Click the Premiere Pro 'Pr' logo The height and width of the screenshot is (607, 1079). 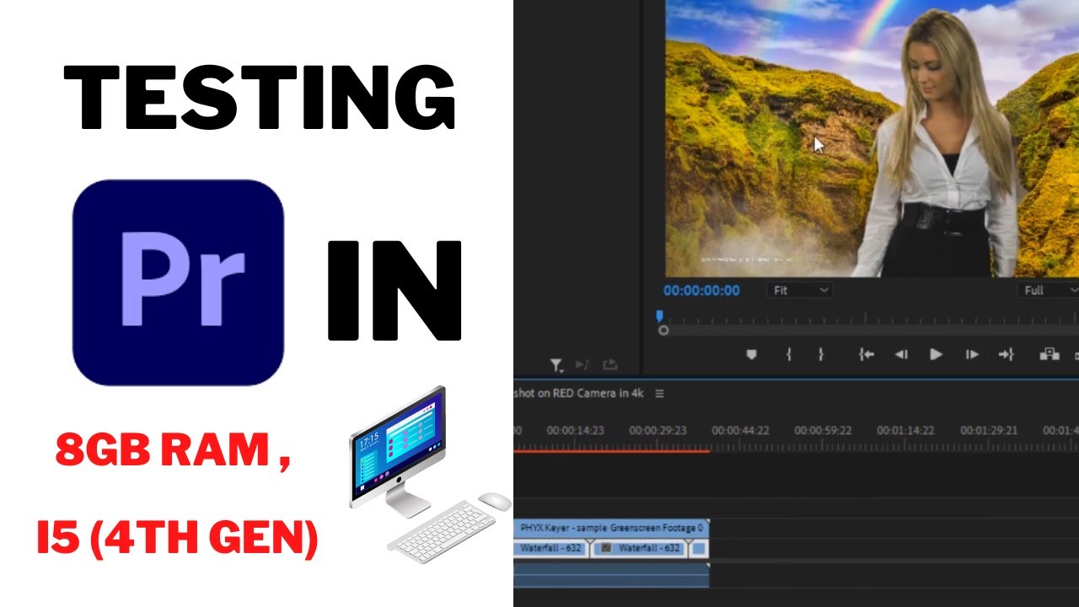tap(179, 282)
